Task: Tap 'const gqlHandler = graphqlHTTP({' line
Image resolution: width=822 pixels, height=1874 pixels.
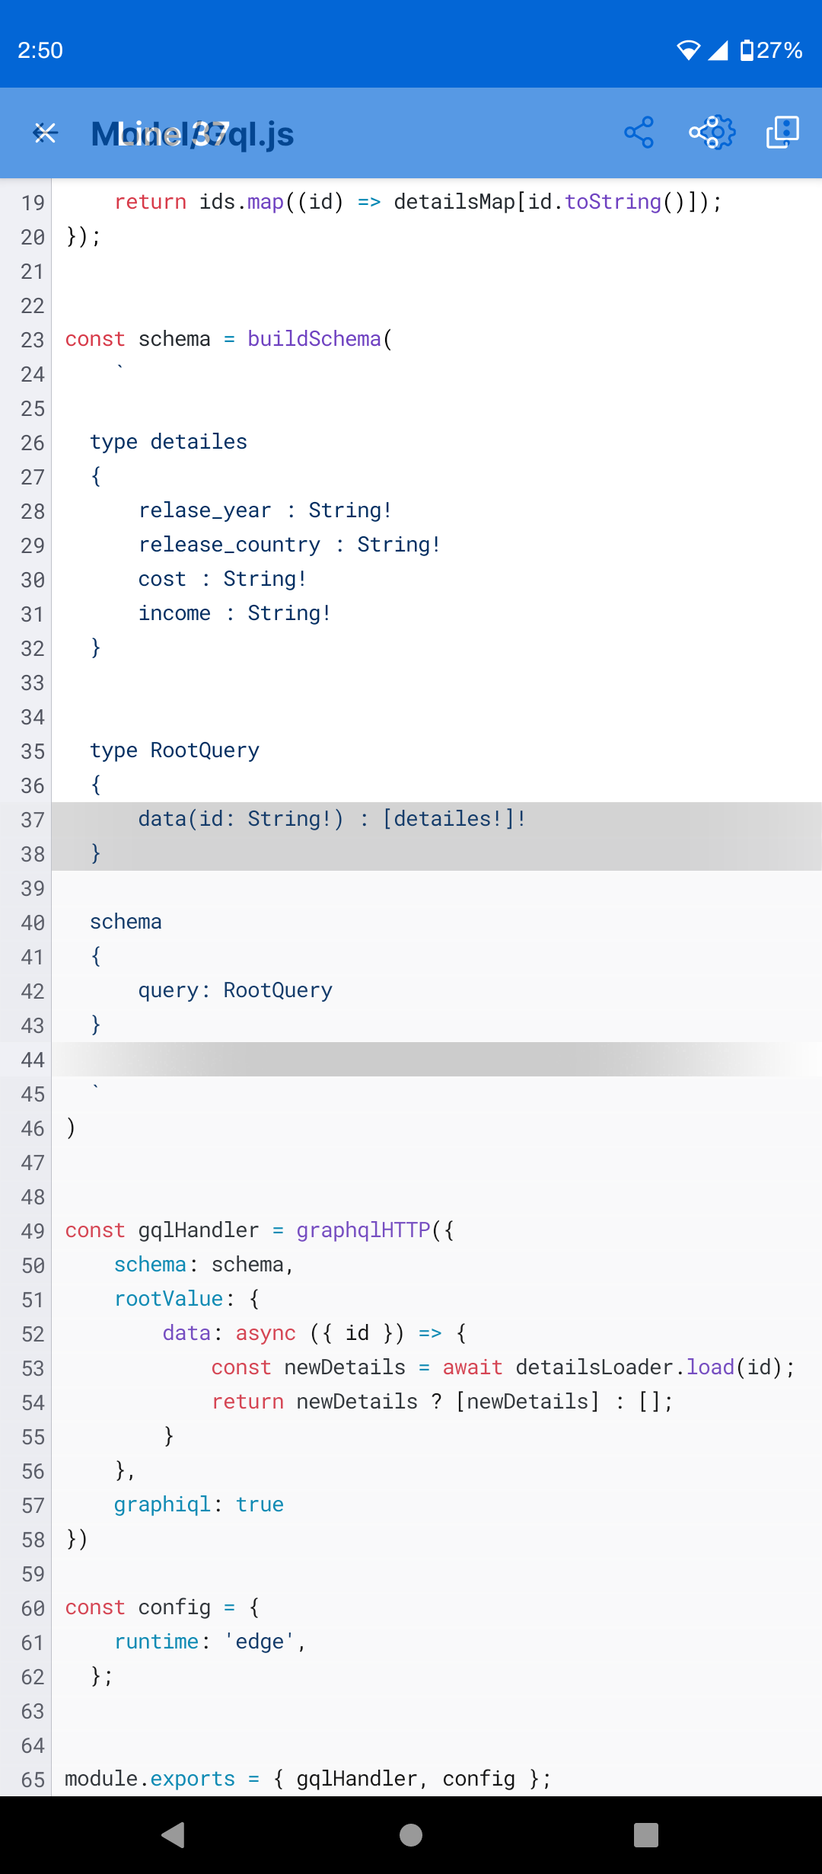Action: tap(260, 1230)
